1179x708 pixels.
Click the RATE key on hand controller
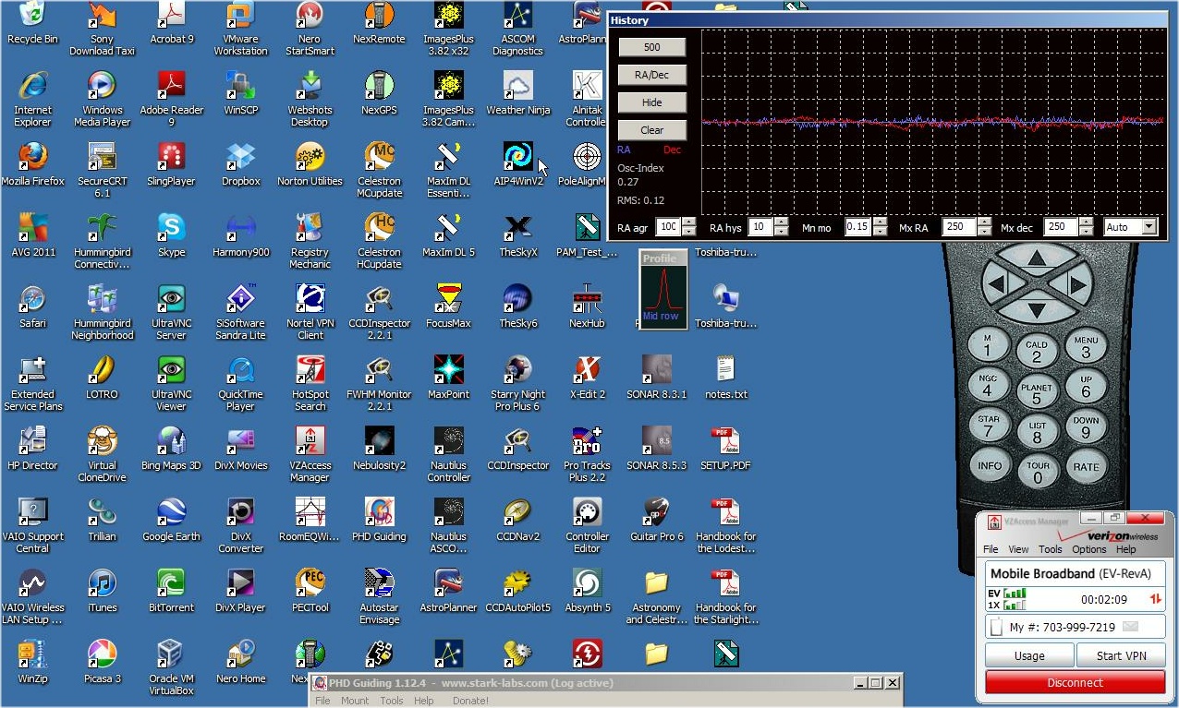click(1086, 466)
